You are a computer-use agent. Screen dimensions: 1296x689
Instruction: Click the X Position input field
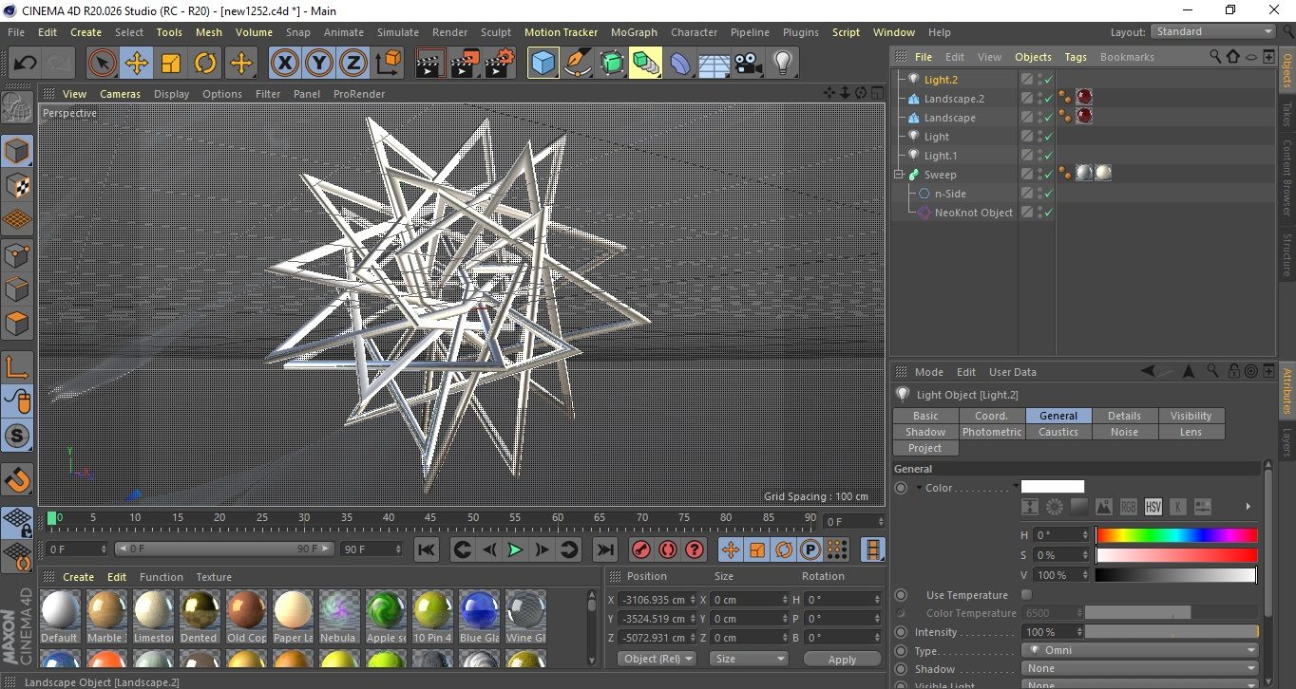tap(657, 600)
